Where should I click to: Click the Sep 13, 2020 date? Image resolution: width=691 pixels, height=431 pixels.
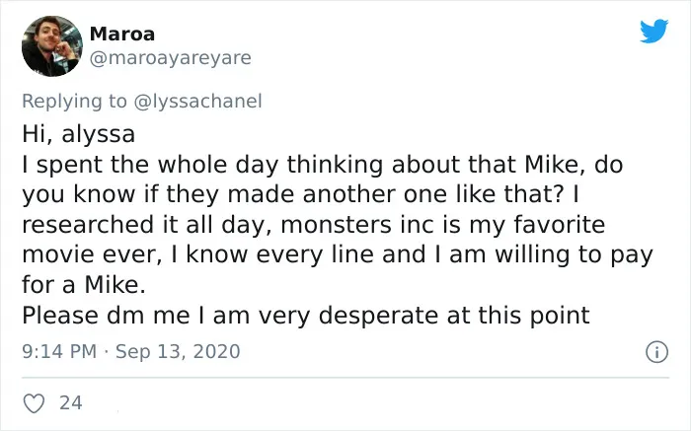tap(178, 351)
